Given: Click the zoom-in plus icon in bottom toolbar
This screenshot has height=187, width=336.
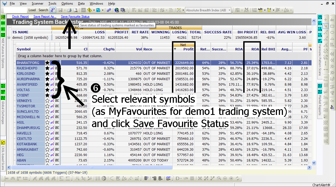Looking at the screenshot, I should tap(231, 178).
